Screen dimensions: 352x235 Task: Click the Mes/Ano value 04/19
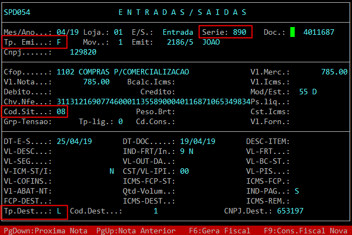pyautogui.click(x=68, y=32)
